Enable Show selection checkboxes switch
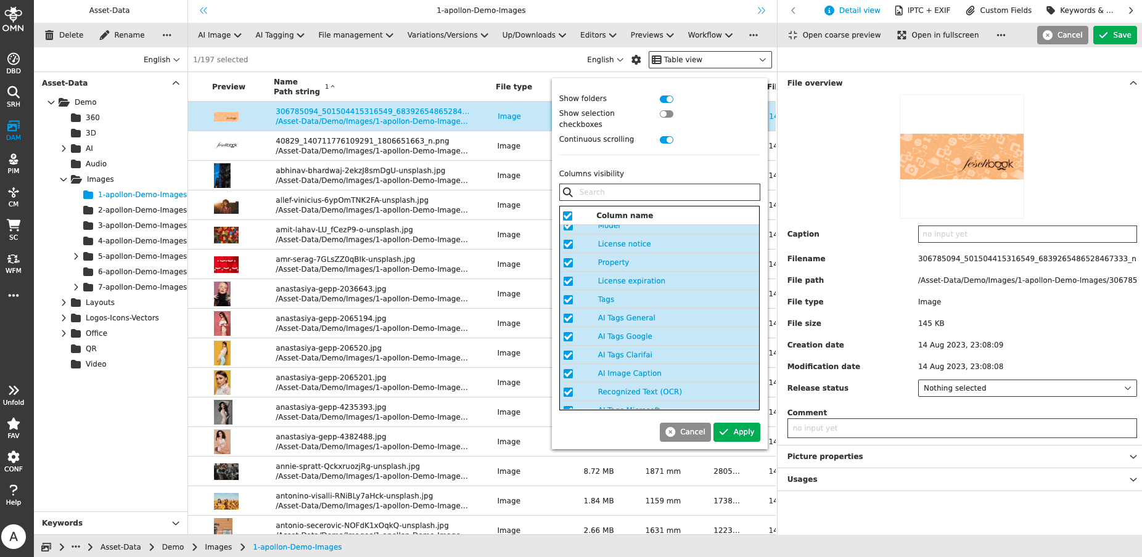 [x=666, y=114]
